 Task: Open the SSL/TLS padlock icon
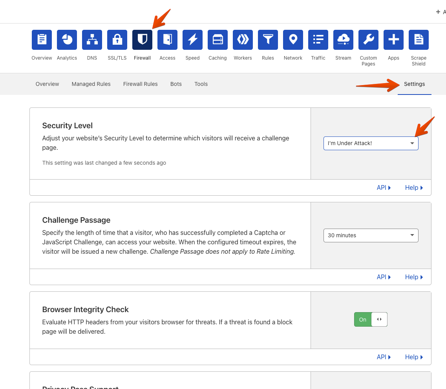pos(117,40)
